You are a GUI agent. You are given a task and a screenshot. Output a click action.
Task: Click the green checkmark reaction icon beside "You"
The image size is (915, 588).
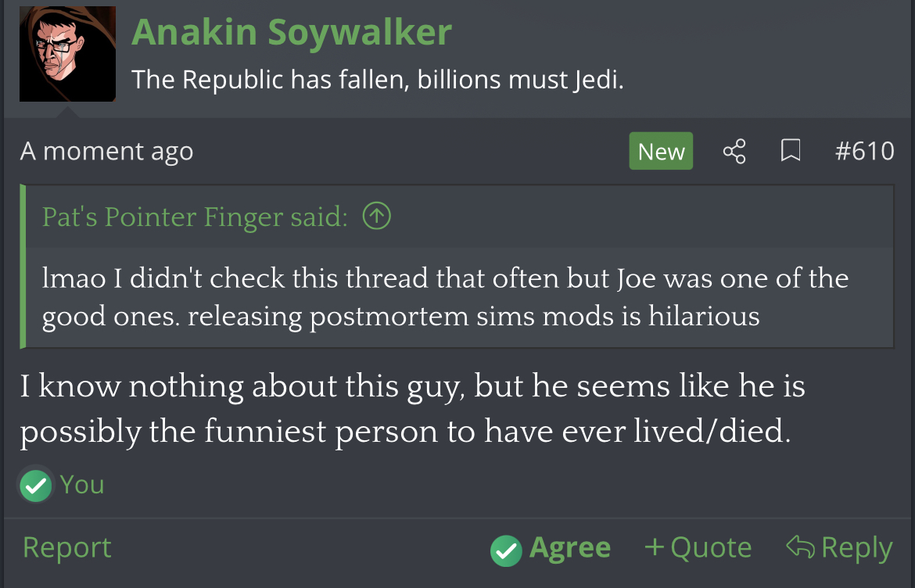click(x=36, y=486)
